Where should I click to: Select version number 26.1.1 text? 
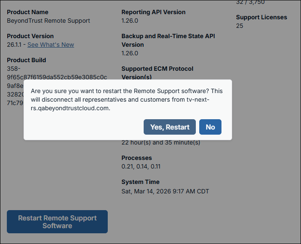14,45
